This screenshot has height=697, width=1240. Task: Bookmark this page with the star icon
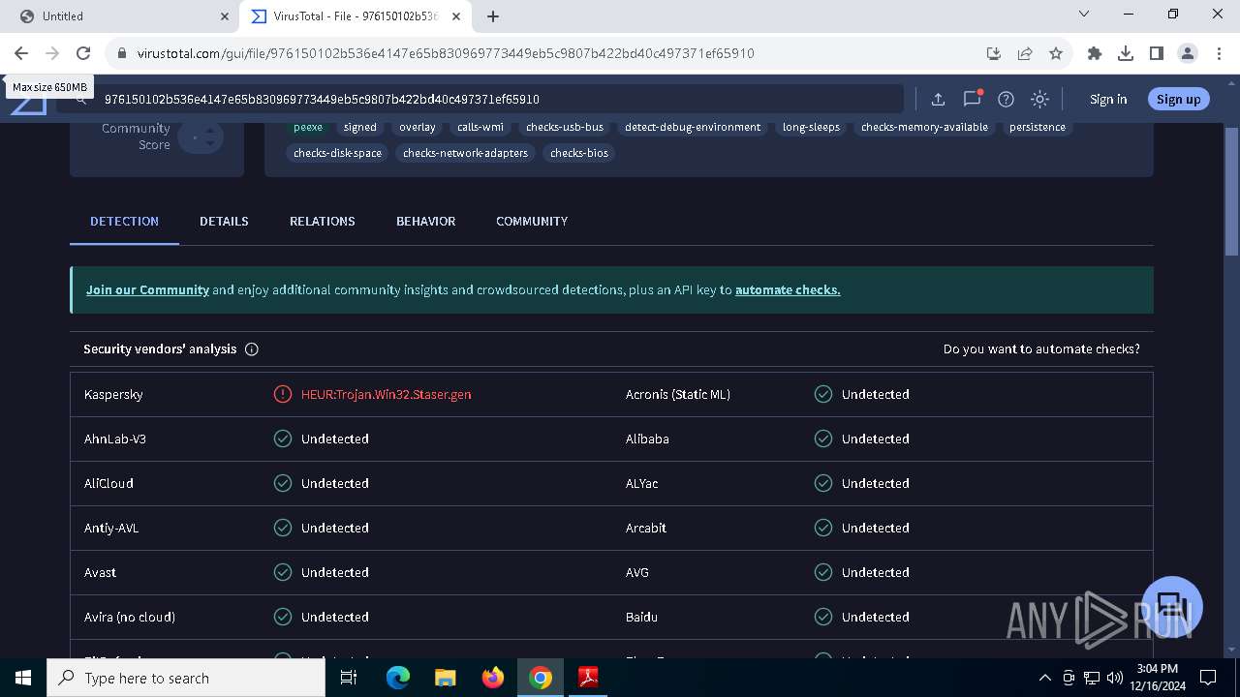pos(1056,53)
